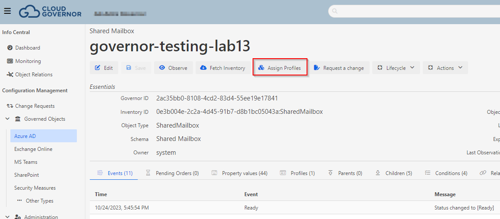This screenshot has width=500, height=219.
Task: Click the Save floppy-disk icon
Action: pyautogui.click(x=129, y=68)
